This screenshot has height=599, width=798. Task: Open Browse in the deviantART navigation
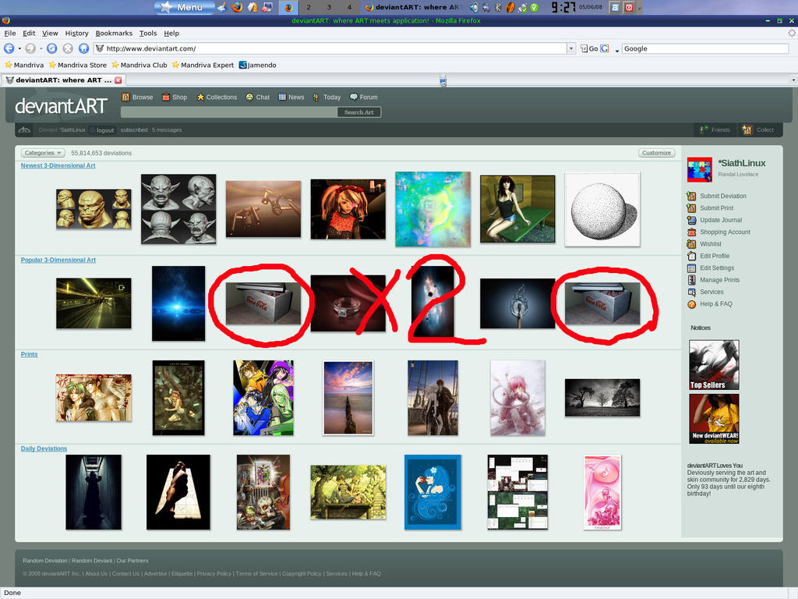(x=137, y=97)
